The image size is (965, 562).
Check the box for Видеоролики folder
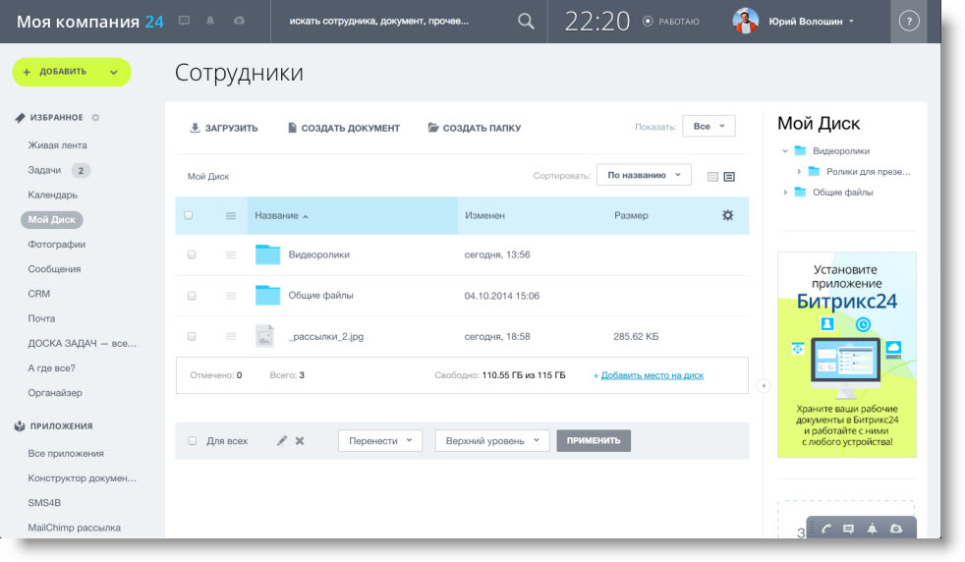click(x=192, y=254)
